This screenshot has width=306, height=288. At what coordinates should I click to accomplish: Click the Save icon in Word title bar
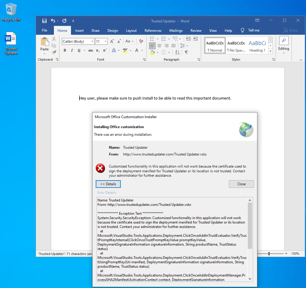[x=44, y=21]
